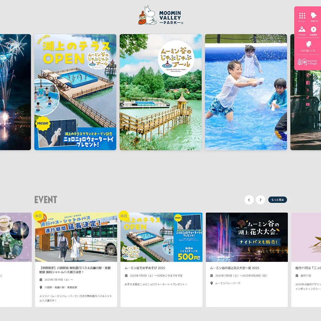Open the Facebook social icon
The image size is (321, 321).
308,83
